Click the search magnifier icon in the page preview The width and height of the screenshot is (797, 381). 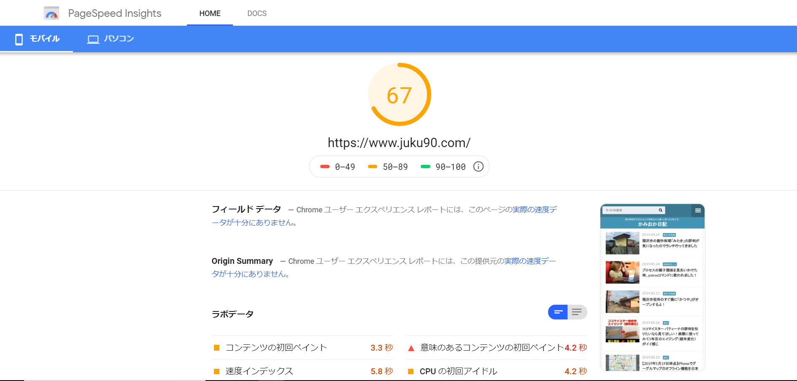pyautogui.click(x=660, y=210)
